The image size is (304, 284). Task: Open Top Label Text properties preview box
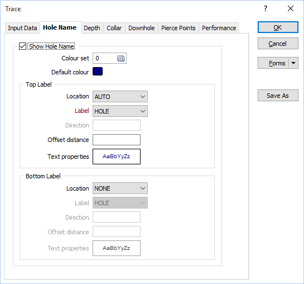[x=117, y=157]
